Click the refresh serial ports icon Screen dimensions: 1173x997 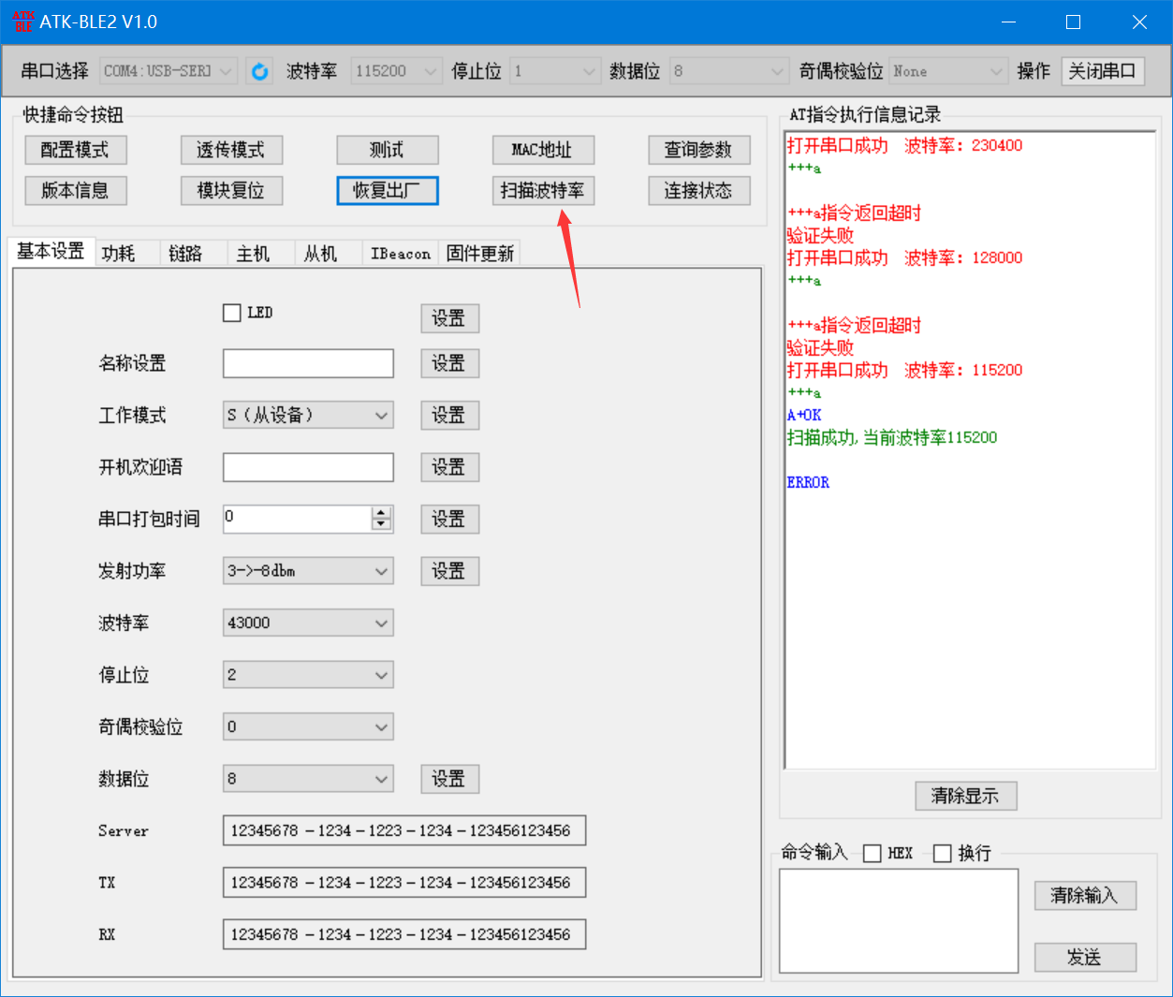click(259, 70)
